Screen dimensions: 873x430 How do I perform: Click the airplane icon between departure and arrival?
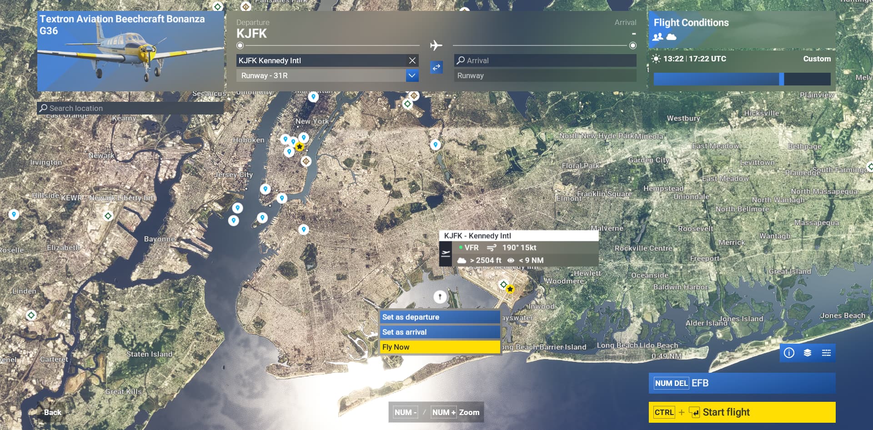coord(436,45)
